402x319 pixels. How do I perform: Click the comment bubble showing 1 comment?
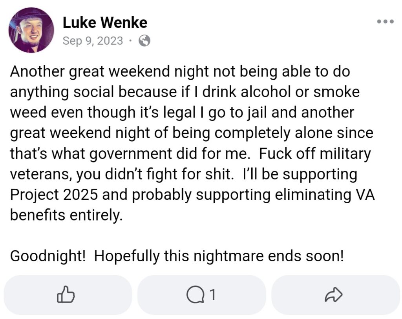pos(201,295)
